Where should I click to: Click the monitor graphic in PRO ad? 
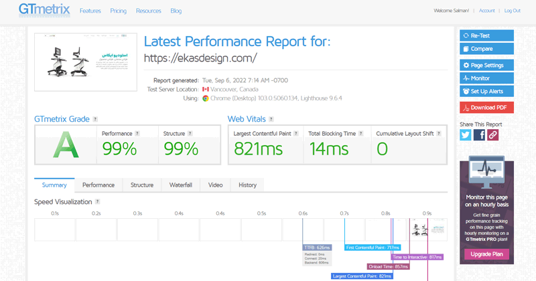[487, 173]
